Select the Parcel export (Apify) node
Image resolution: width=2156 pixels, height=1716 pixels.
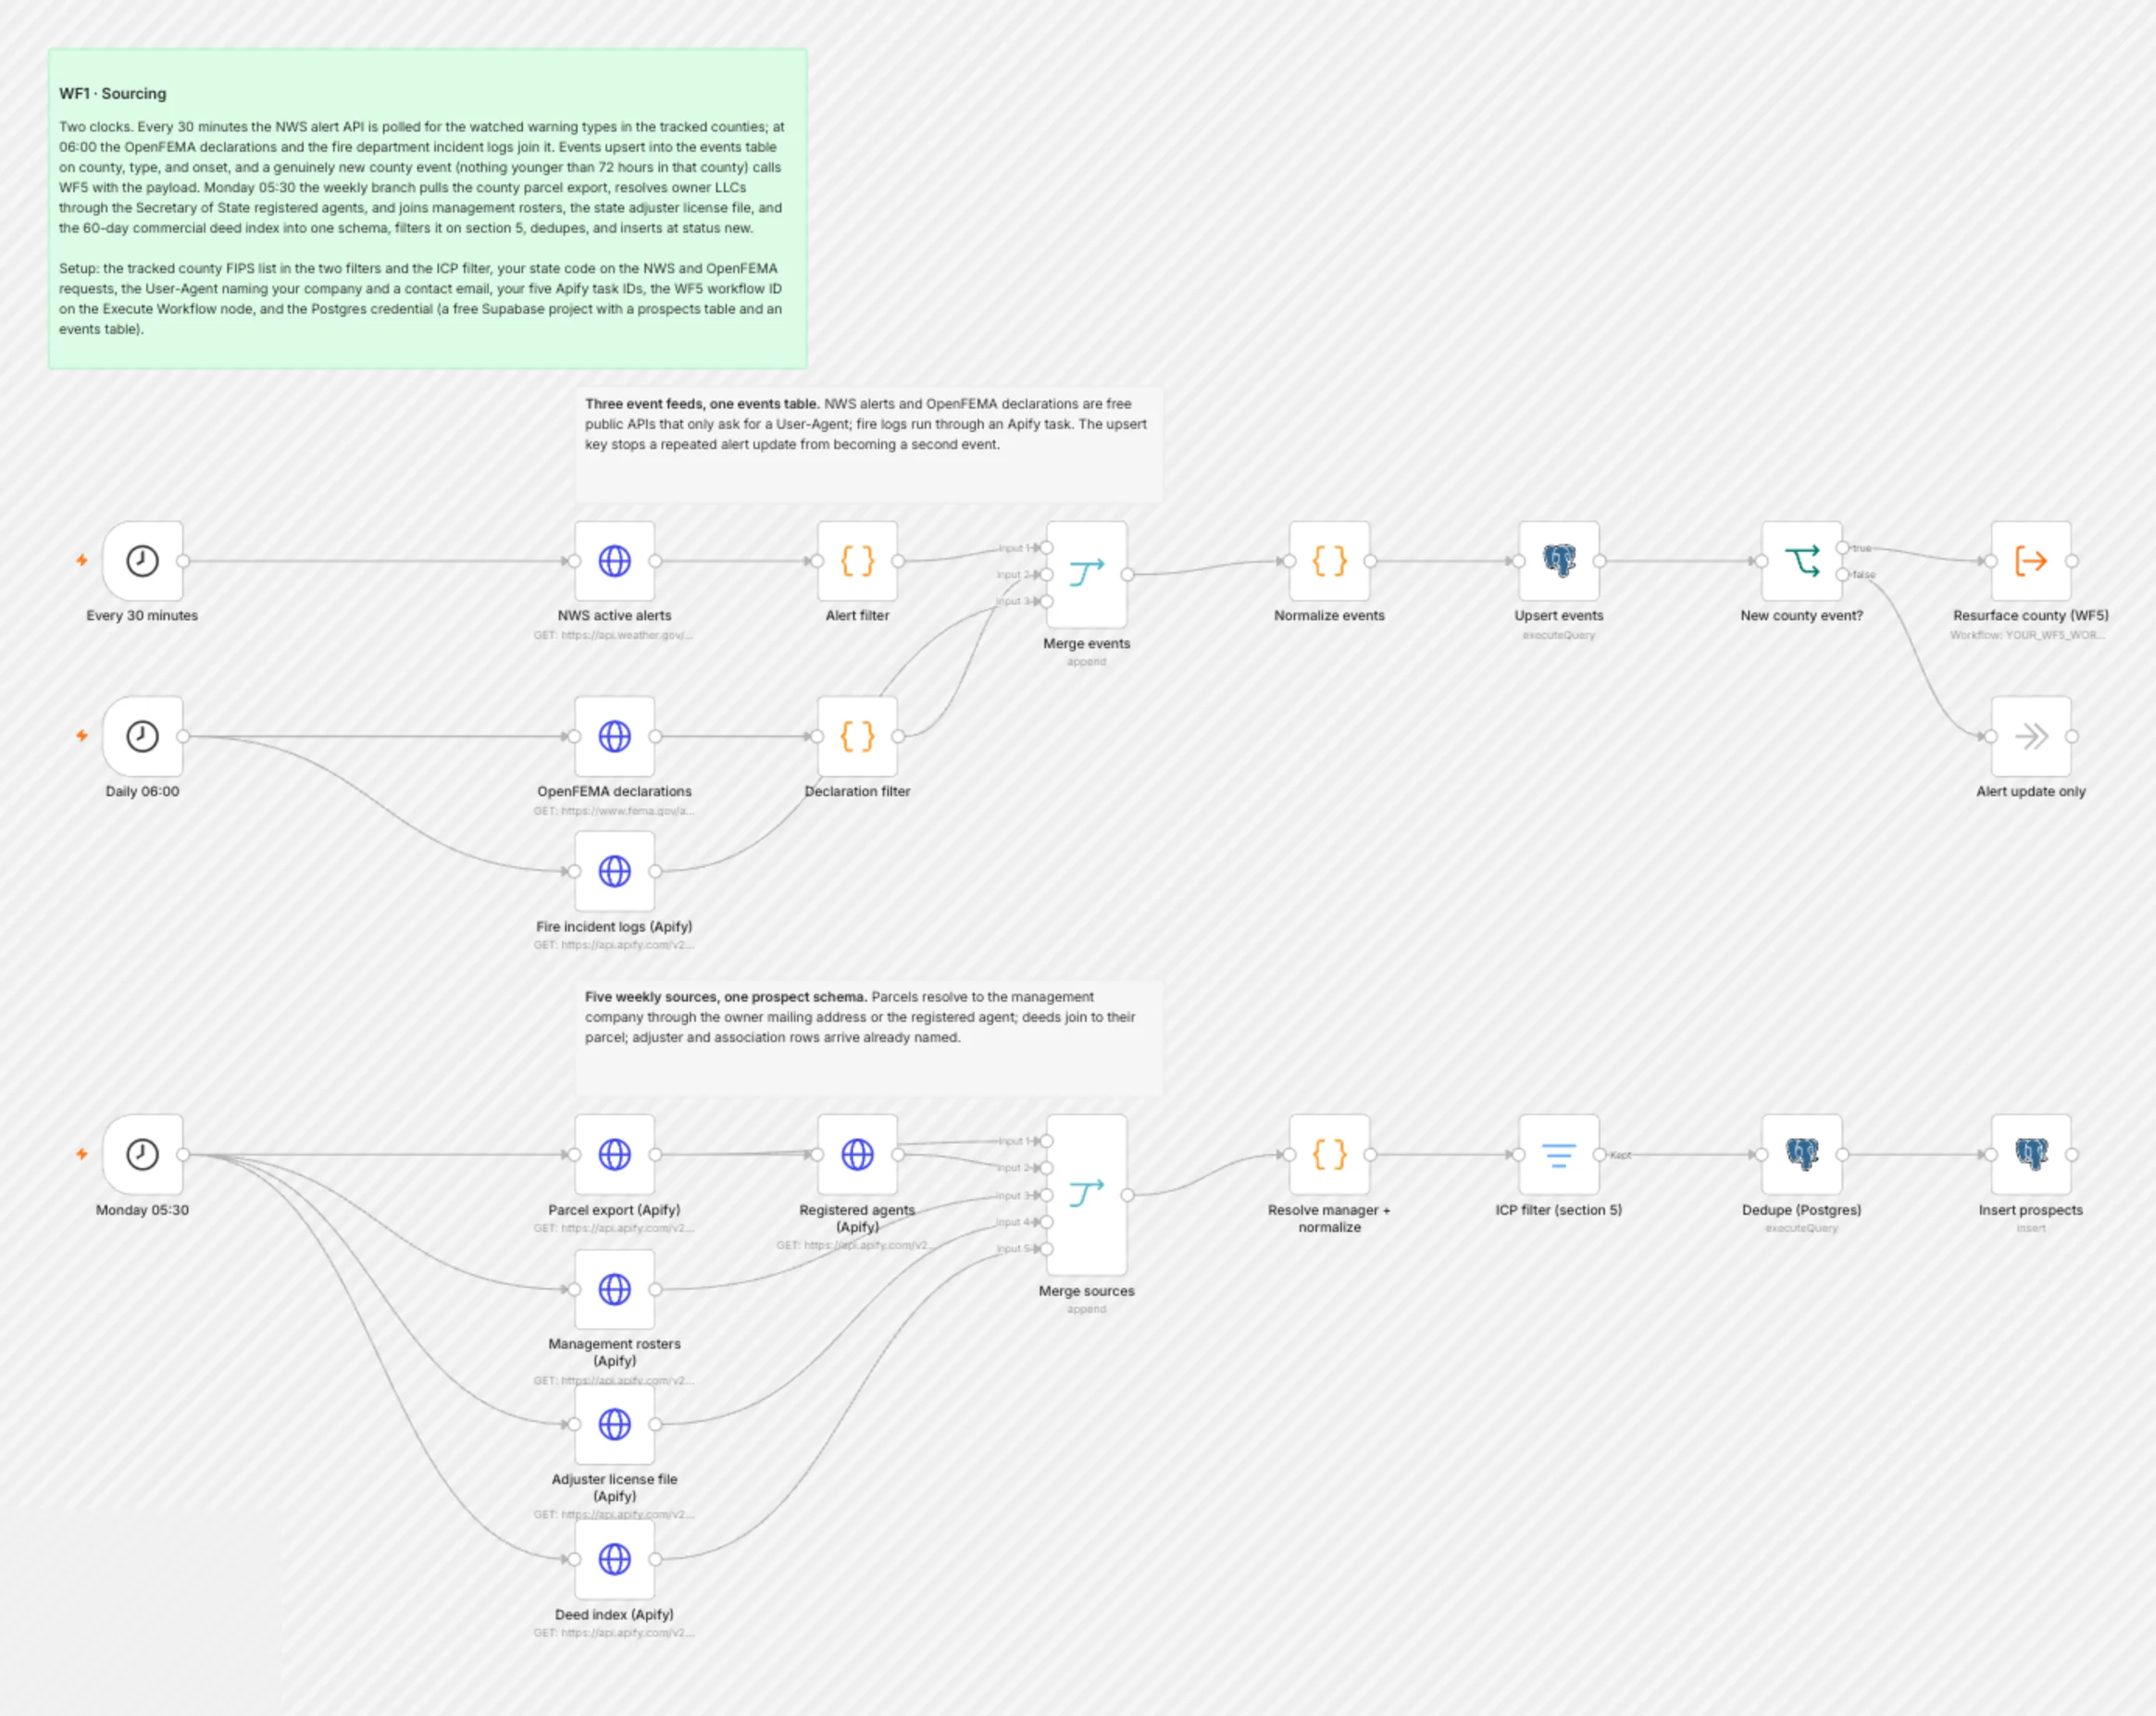point(614,1154)
